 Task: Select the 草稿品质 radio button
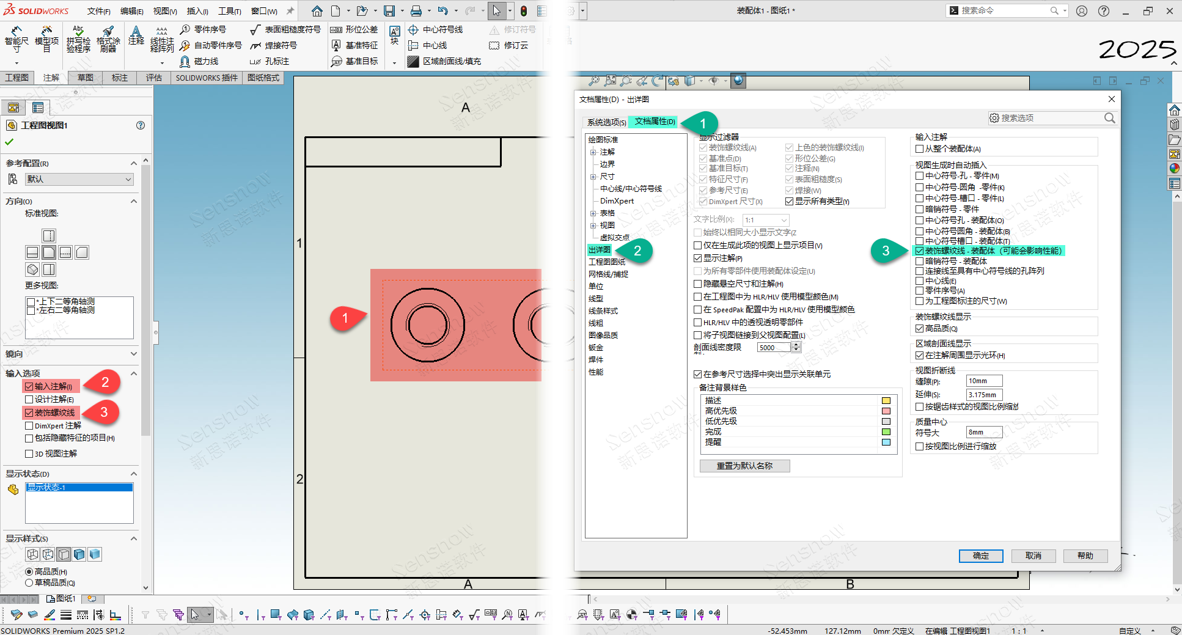click(29, 582)
